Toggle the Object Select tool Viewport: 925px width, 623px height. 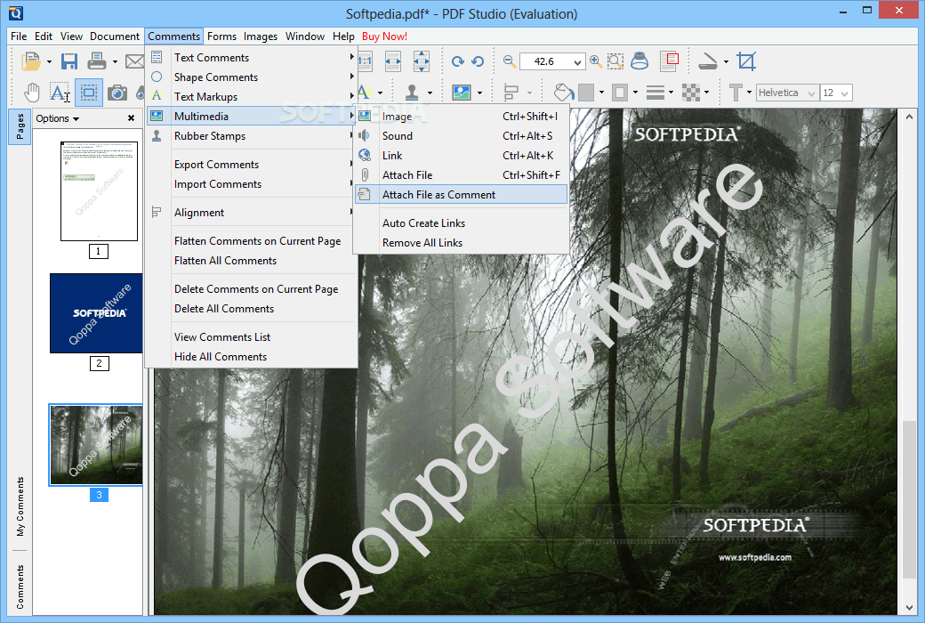[x=88, y=93]
